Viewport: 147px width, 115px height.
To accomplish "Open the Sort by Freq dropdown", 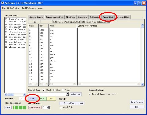I will (x=72, y=103).
